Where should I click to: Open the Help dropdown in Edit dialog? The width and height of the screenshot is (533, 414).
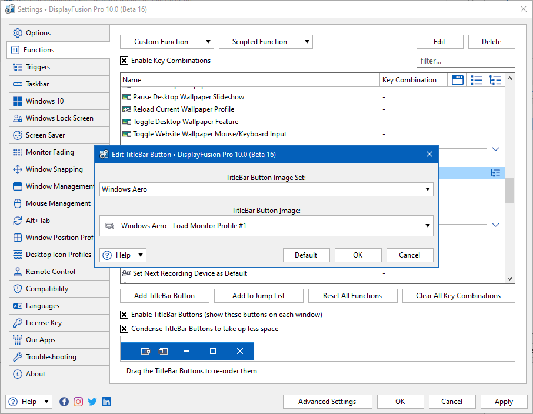[x=123, y=255]
